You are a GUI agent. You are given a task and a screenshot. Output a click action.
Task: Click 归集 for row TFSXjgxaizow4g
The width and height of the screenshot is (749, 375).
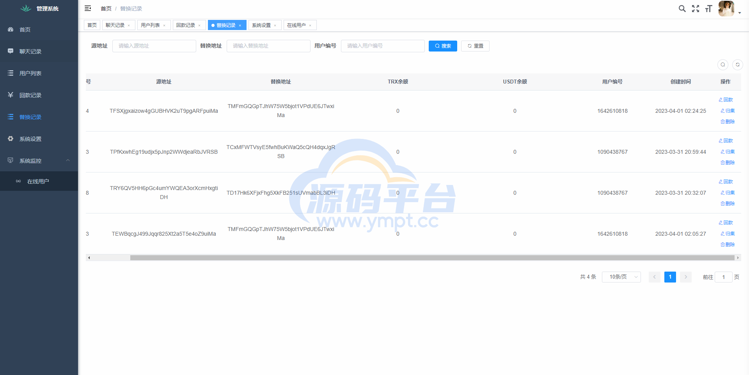[728, 111]
